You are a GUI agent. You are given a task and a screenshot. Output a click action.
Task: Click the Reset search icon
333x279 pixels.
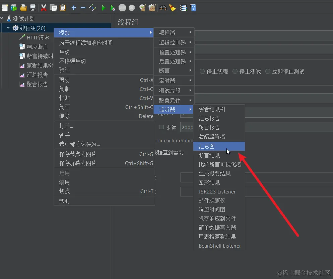tap(172, 8)
